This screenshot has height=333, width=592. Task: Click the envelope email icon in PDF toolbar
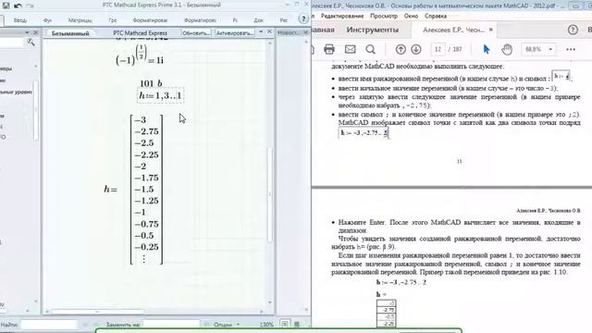tap(350, 49)
